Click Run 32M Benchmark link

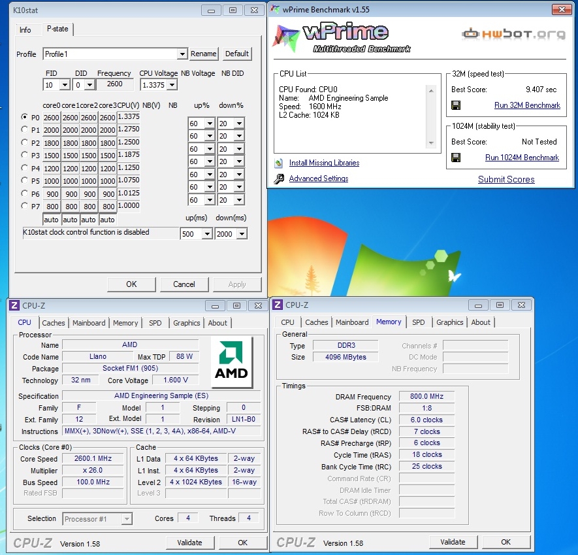(527, 105)
